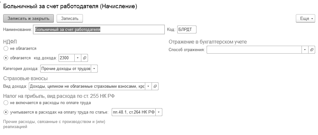Choose 'не включается в расходы по оплате труда'
This screenshot has width=318, height=135.
[x=6, y=103]
